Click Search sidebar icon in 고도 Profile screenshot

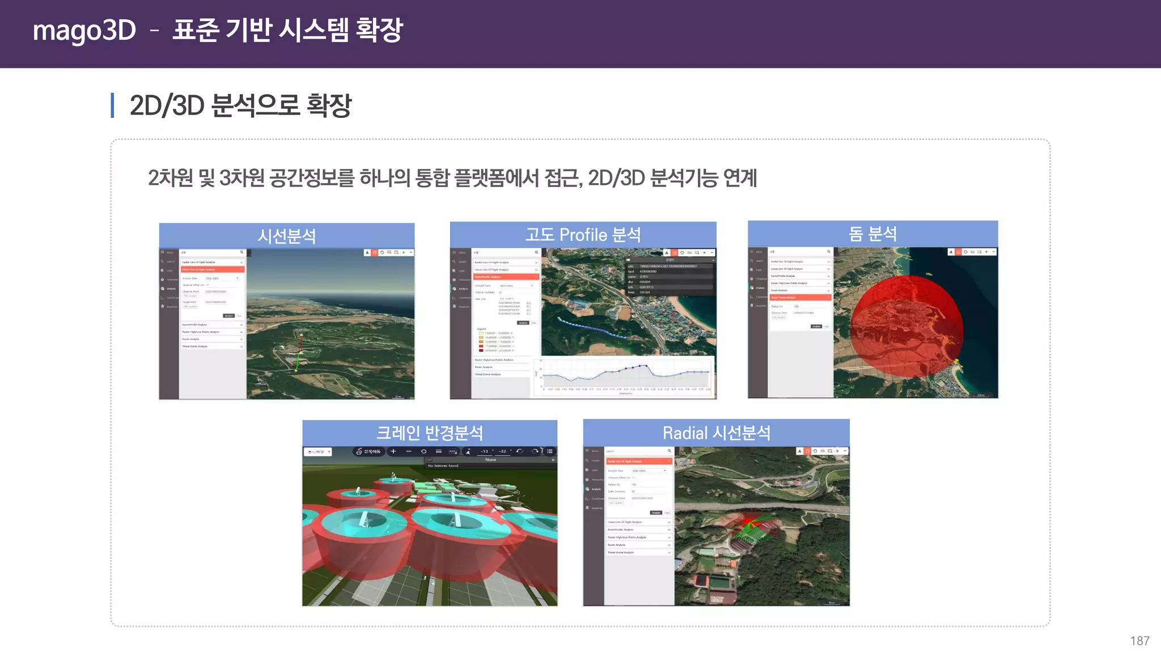tap(454, 261)
